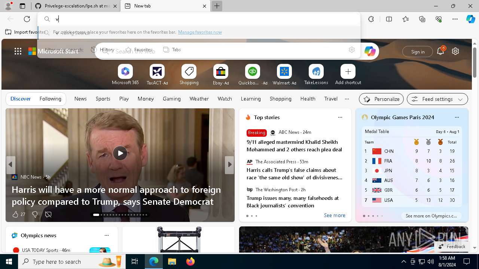Open the Browser essentials heart icon

439,19
